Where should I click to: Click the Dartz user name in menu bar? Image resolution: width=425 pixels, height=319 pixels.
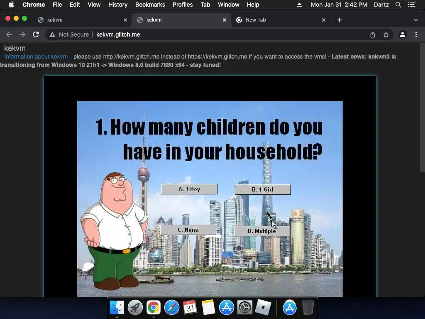click(x=381, y=5)
